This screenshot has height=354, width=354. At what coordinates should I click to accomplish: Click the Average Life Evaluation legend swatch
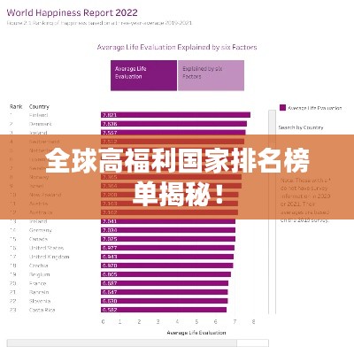(282, 108)
